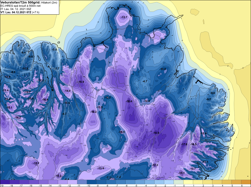Click the -16.5 temperature label on map

click(193, 144)
